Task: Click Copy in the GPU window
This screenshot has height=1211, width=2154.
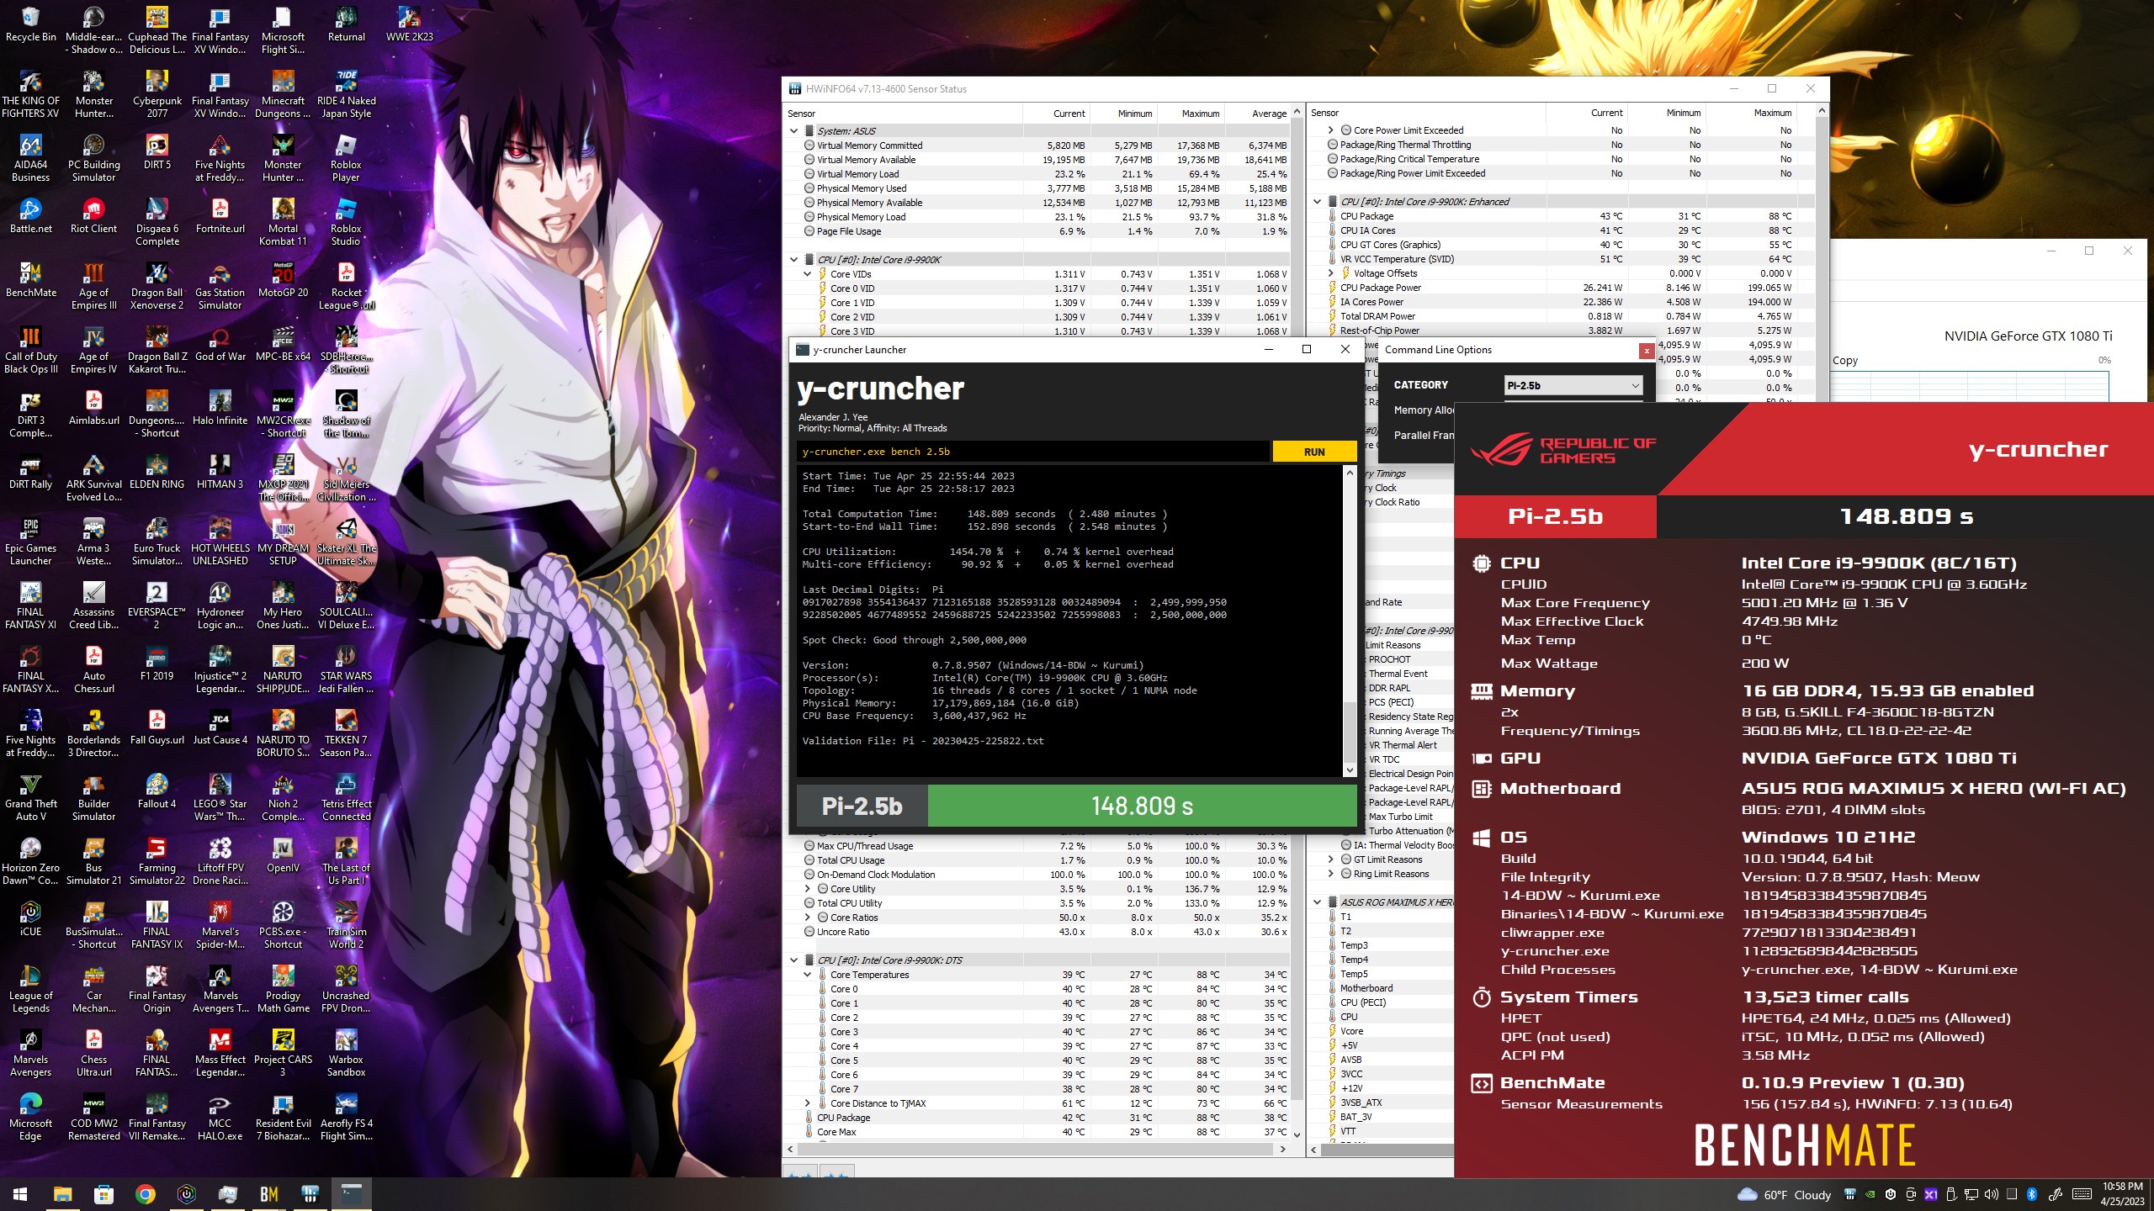Action: point(1845,360)
